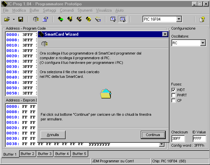Click 'JDM Programmer su Com1' status text
This screenshot has height=165, width=210.
tap(113, 161)
